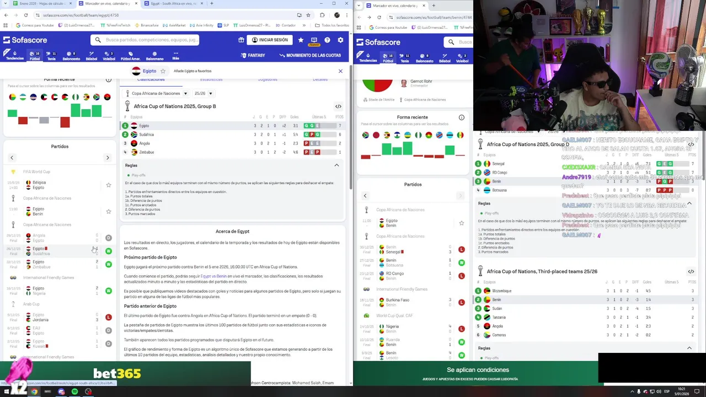The image size is (706, 397).
Task: Open favorites star in Sofascore header
Action: [x=301, y=40]
